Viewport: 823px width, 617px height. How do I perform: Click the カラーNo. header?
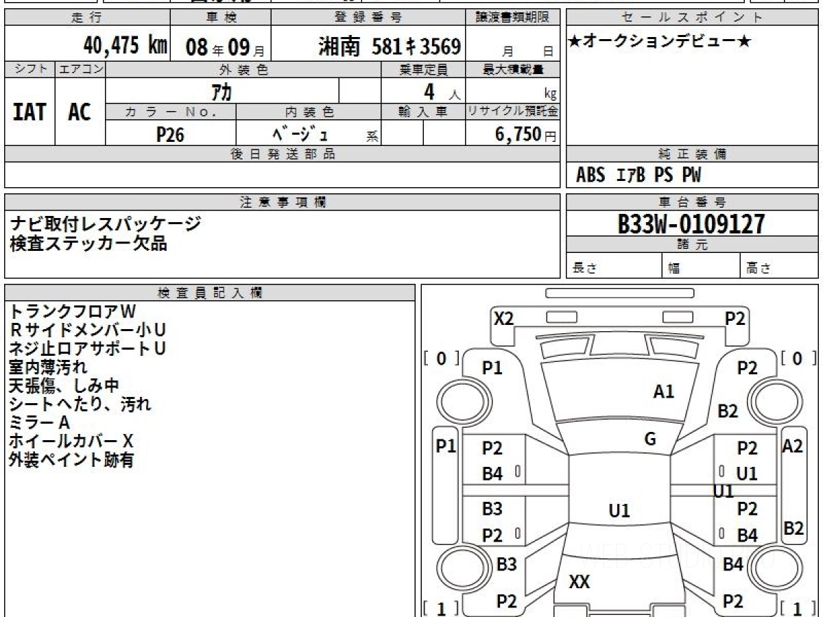tap(171, 112)
